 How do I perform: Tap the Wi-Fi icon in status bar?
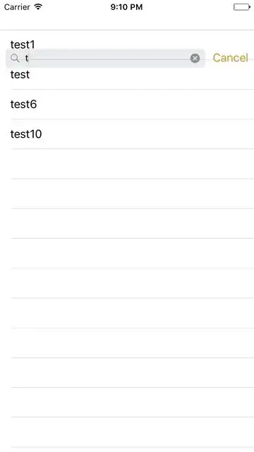point(38,6)
